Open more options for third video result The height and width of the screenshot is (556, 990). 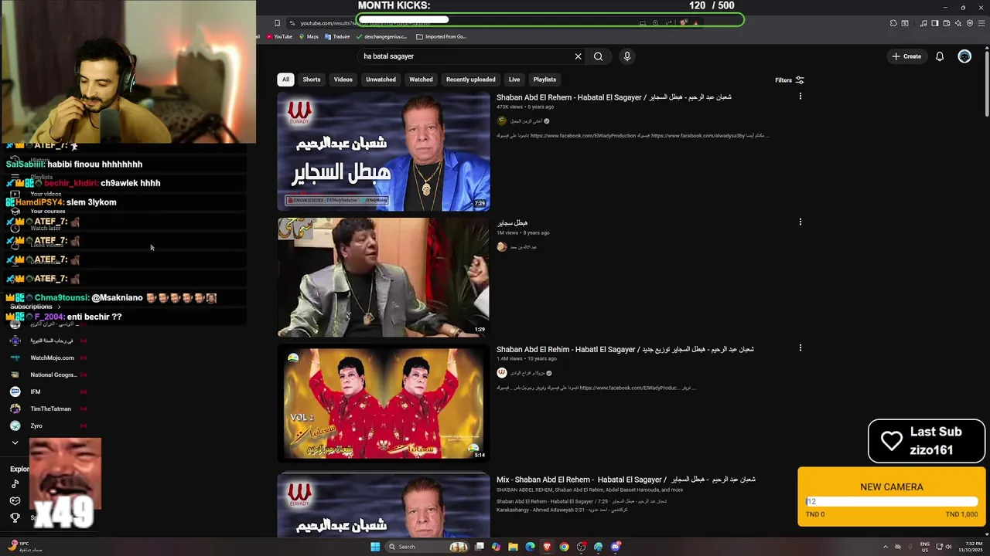click(800, 348)
